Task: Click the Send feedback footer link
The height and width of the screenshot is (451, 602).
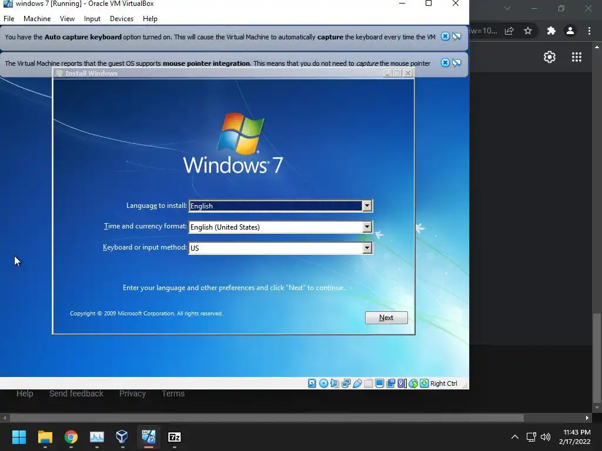Action: [x=76, y=393]
